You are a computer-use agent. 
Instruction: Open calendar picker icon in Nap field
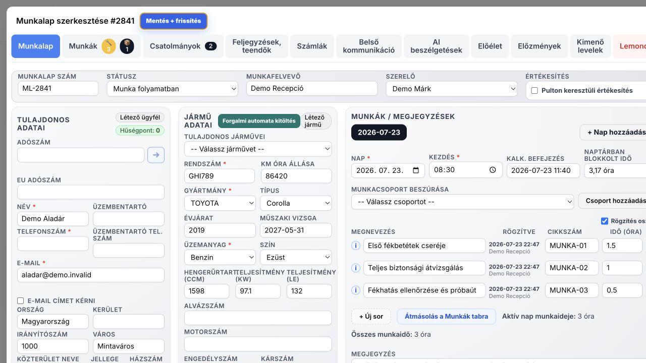tap(416, 170)
